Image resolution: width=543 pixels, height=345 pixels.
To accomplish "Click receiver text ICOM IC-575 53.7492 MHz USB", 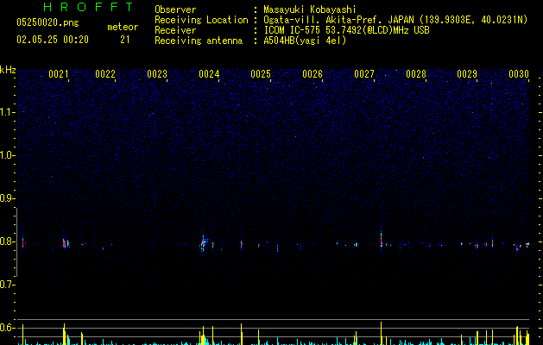I will pos(347,30).
